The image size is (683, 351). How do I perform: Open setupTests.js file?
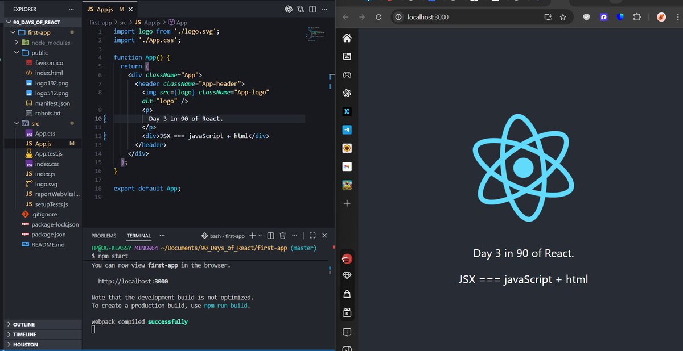point(51,204)
